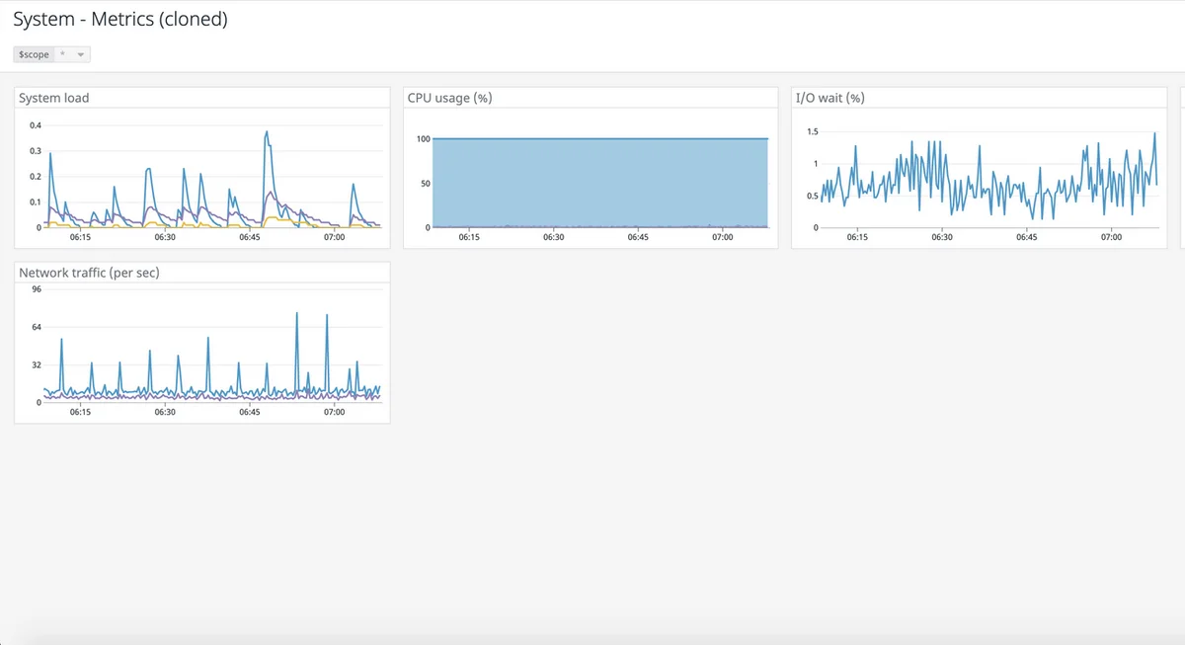Click the 07:00 label on CPU usage axis
The image size is (1185, 645).
click(x=723, y=237)
